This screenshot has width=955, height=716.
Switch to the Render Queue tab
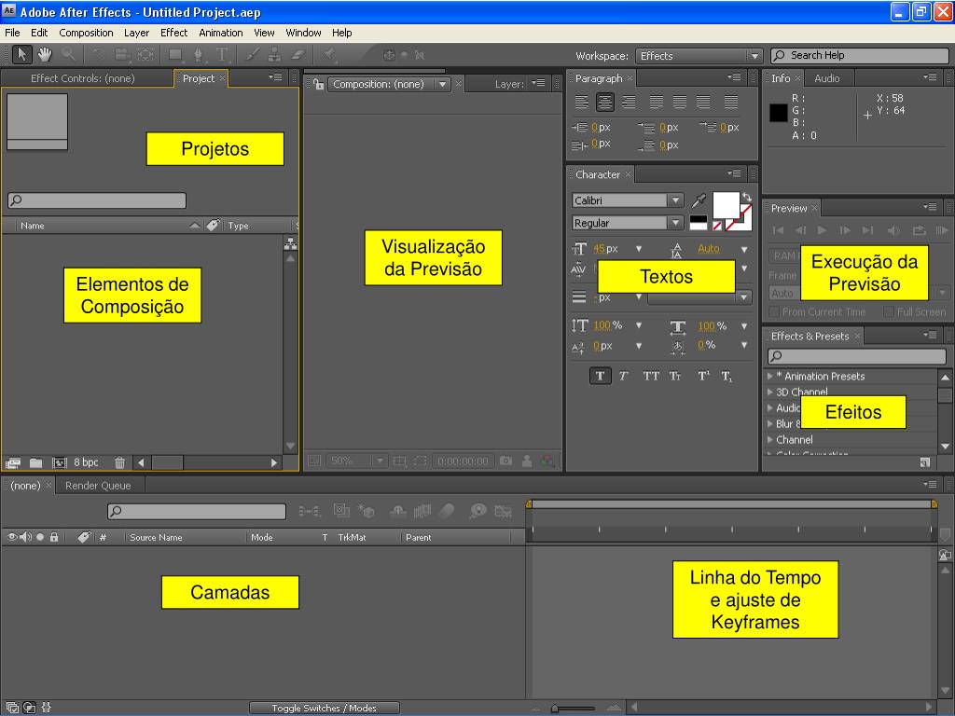[98, 485]
